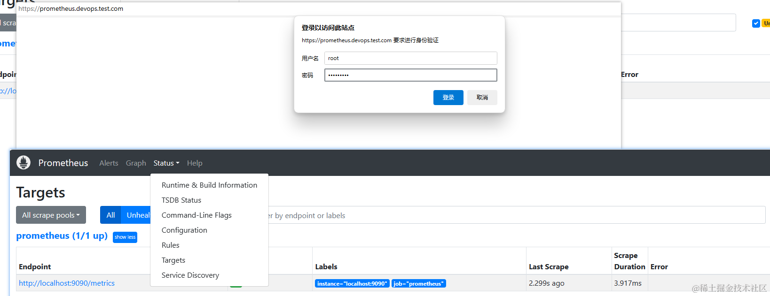Click the Scrape Duration column header
Image resolution: width=770 pixels, height=296 pixels.
(629, 261)
